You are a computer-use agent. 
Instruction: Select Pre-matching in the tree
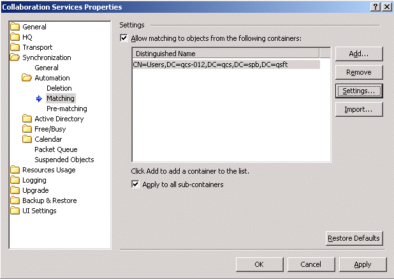click(x=66, y=109)
